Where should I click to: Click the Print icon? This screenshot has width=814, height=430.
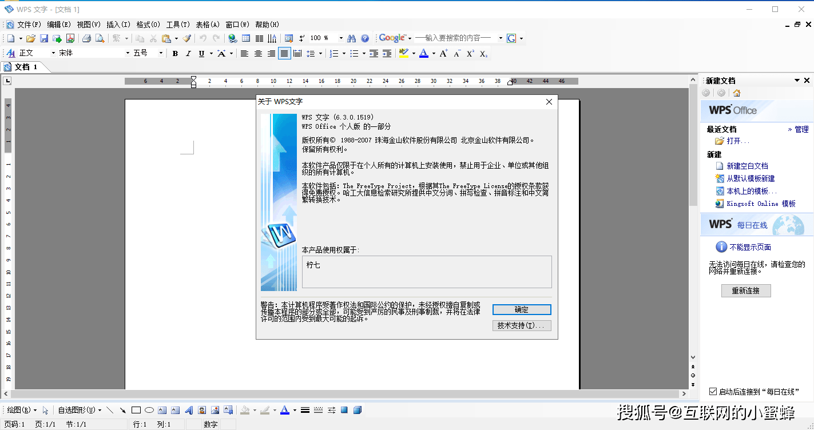coord(86,38)
